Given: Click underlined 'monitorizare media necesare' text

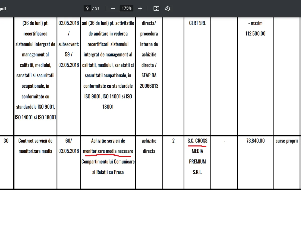Looking at the screenshot, I should pos(108,151).
